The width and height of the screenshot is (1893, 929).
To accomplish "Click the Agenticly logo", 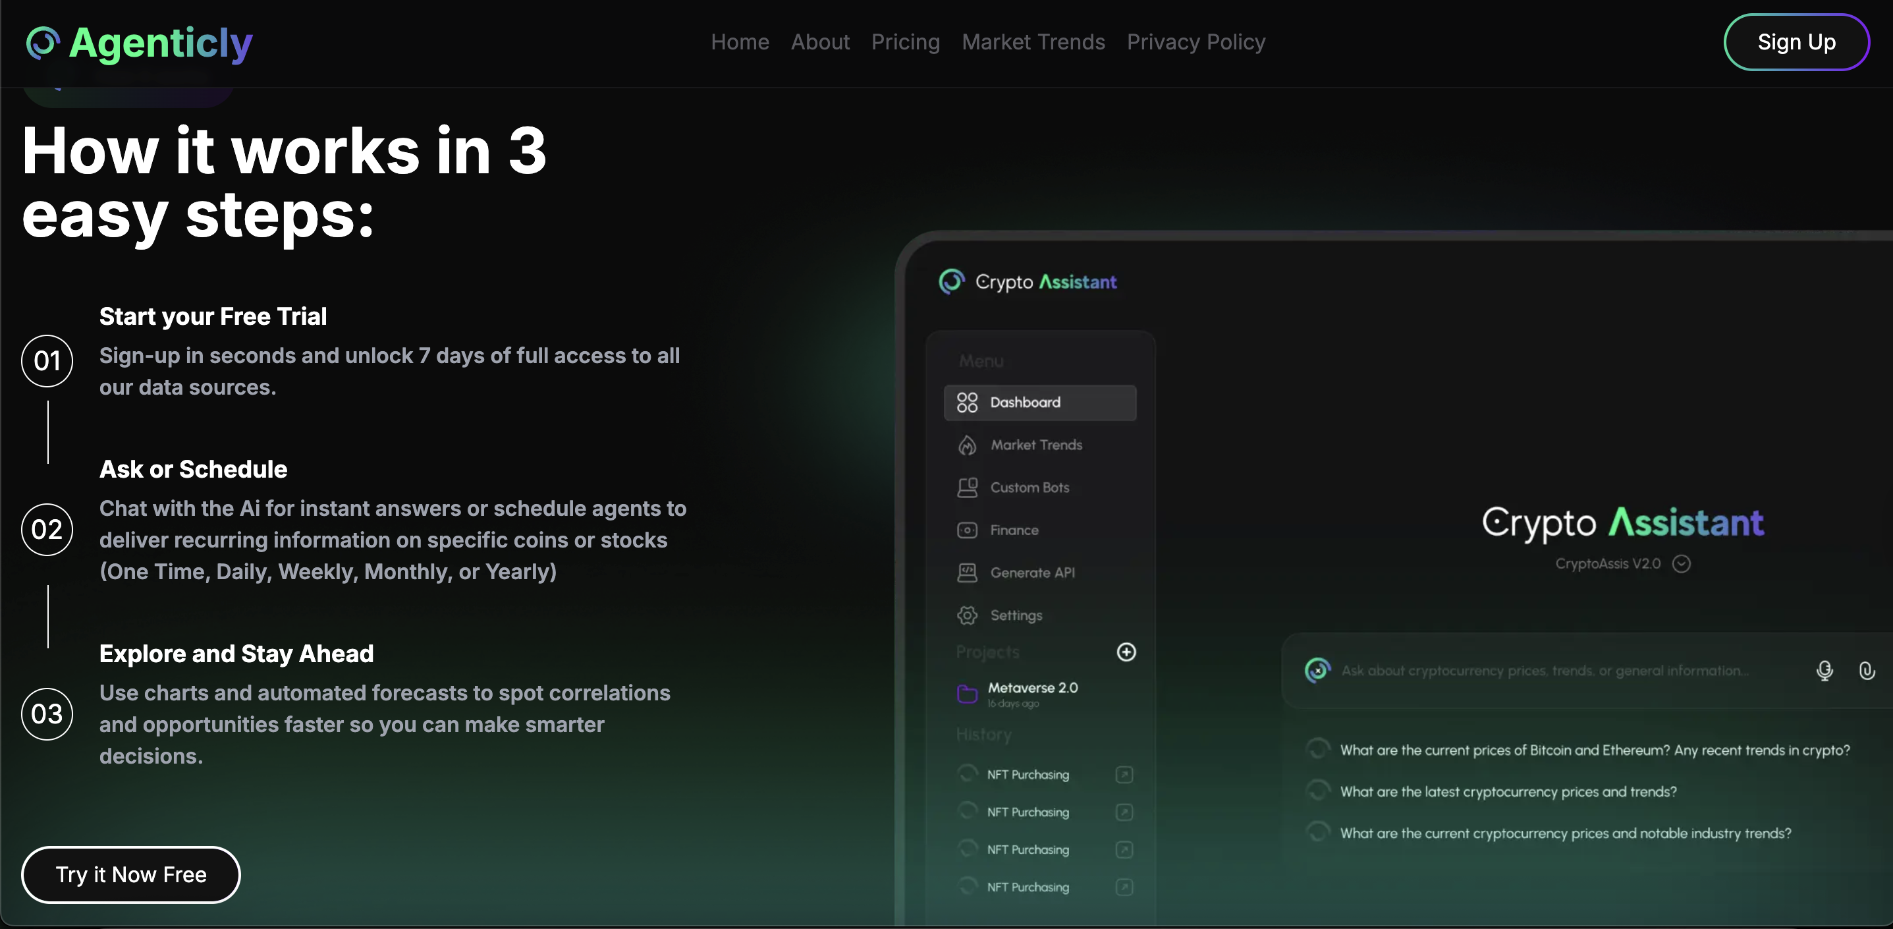I will 140,43.
